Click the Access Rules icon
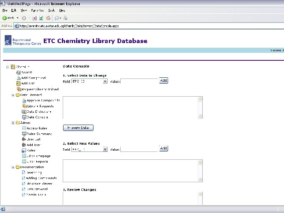The width and height of the screenshot is (284, 213). 24,128
